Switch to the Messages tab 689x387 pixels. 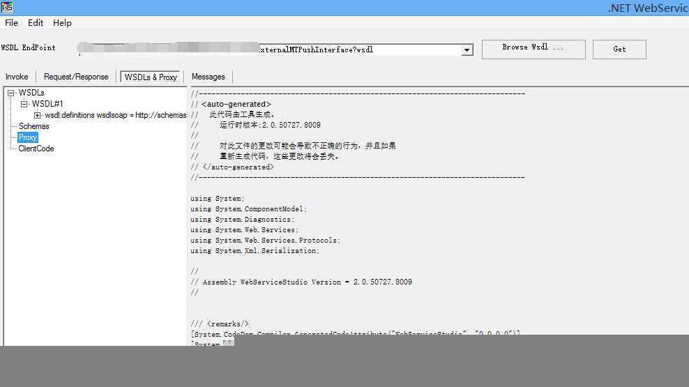[x=209, y=77]
